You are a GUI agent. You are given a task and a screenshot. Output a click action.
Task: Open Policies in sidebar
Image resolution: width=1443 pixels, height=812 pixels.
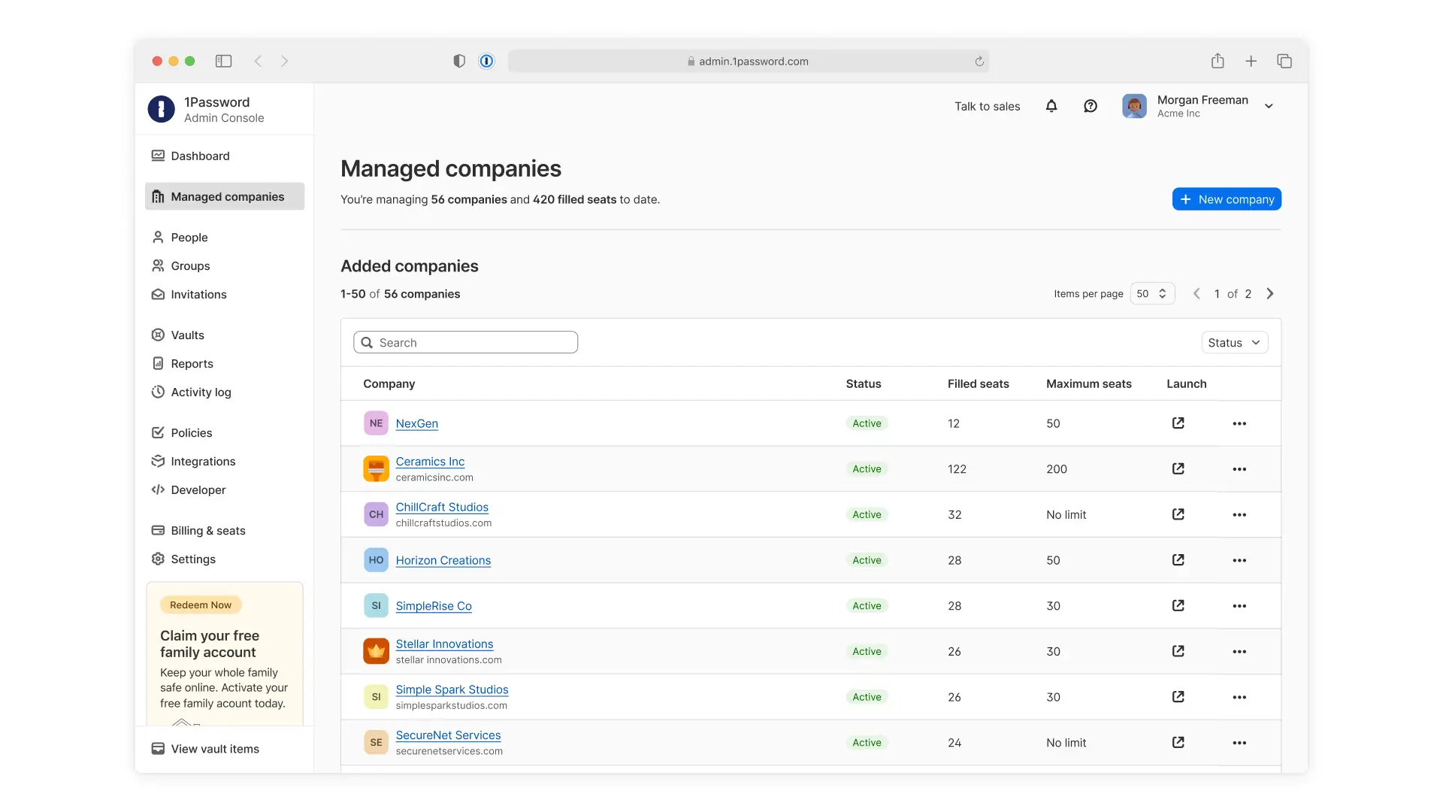coord(225,432)
